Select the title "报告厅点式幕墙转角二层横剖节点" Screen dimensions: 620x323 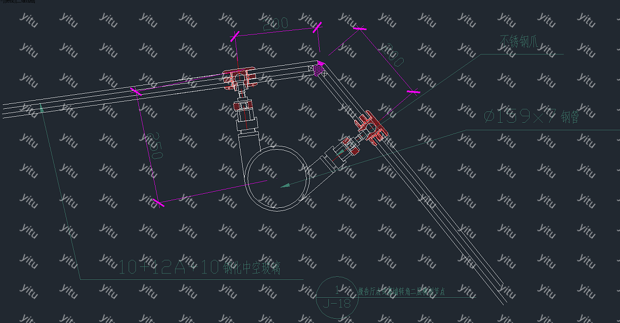[x=401, y=292]
